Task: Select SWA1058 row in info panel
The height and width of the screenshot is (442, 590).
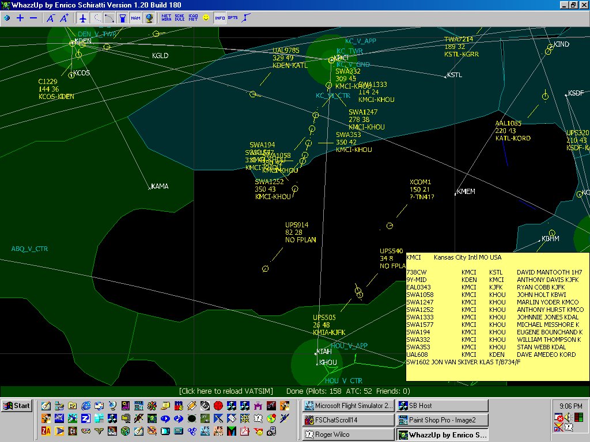Action: 497,295
